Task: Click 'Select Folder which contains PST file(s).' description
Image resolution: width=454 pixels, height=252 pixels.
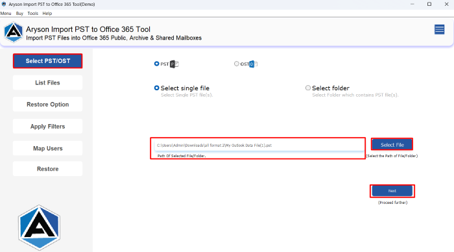Action: (355, 95)
